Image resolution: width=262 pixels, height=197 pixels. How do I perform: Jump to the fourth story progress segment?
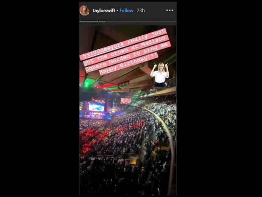click(x=147, y=21)
